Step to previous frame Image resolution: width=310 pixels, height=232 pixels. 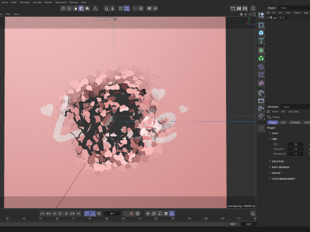tap(54, 213)
